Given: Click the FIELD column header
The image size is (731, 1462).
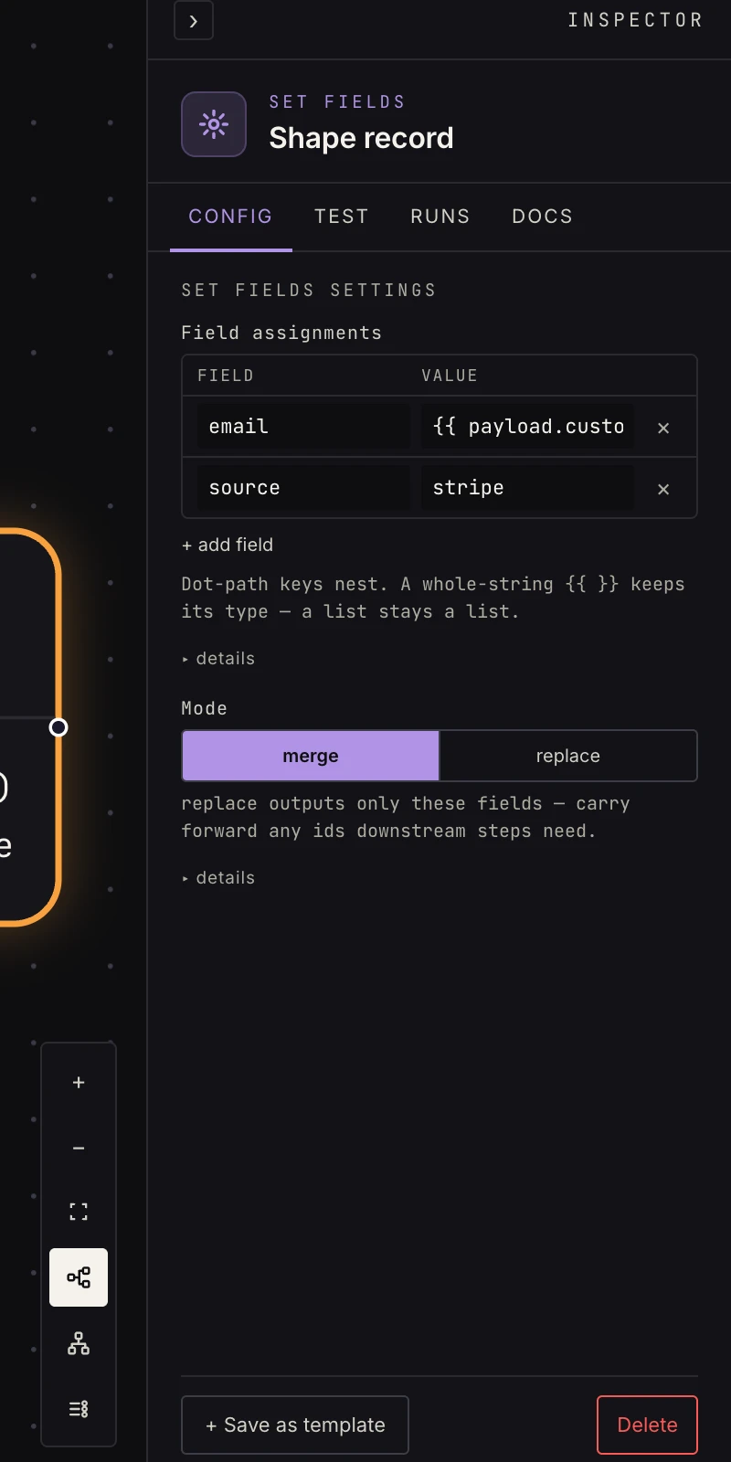Looking at the screenshot, I should (226, 376).
